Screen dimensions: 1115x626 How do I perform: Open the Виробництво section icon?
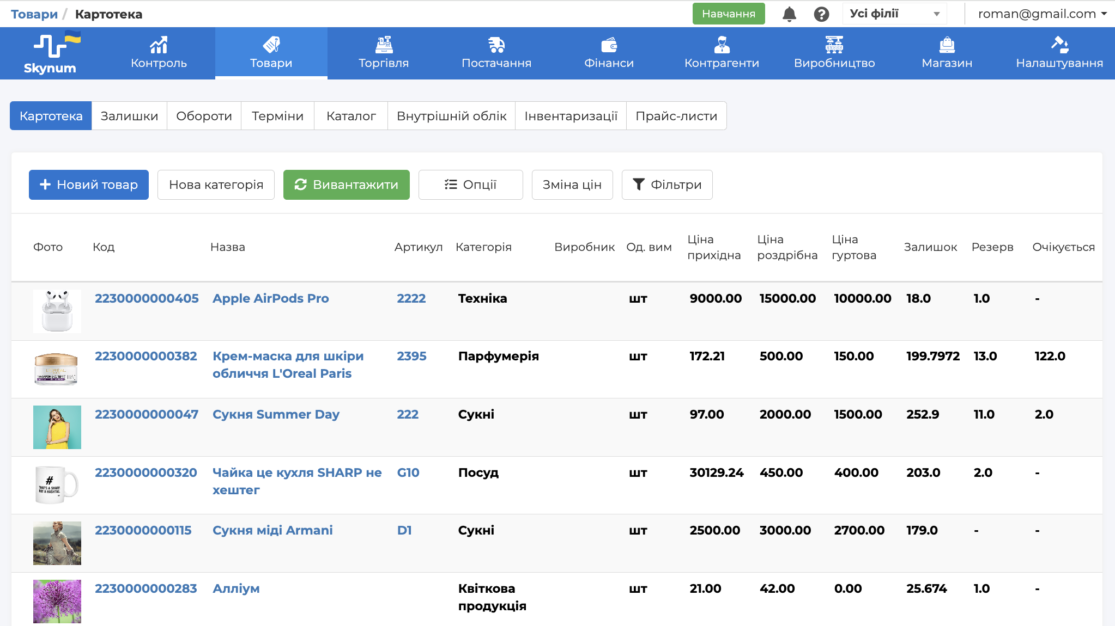[x=834, y=45]
